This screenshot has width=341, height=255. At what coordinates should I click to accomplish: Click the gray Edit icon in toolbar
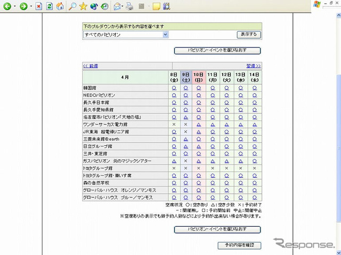tap(142, 6)
